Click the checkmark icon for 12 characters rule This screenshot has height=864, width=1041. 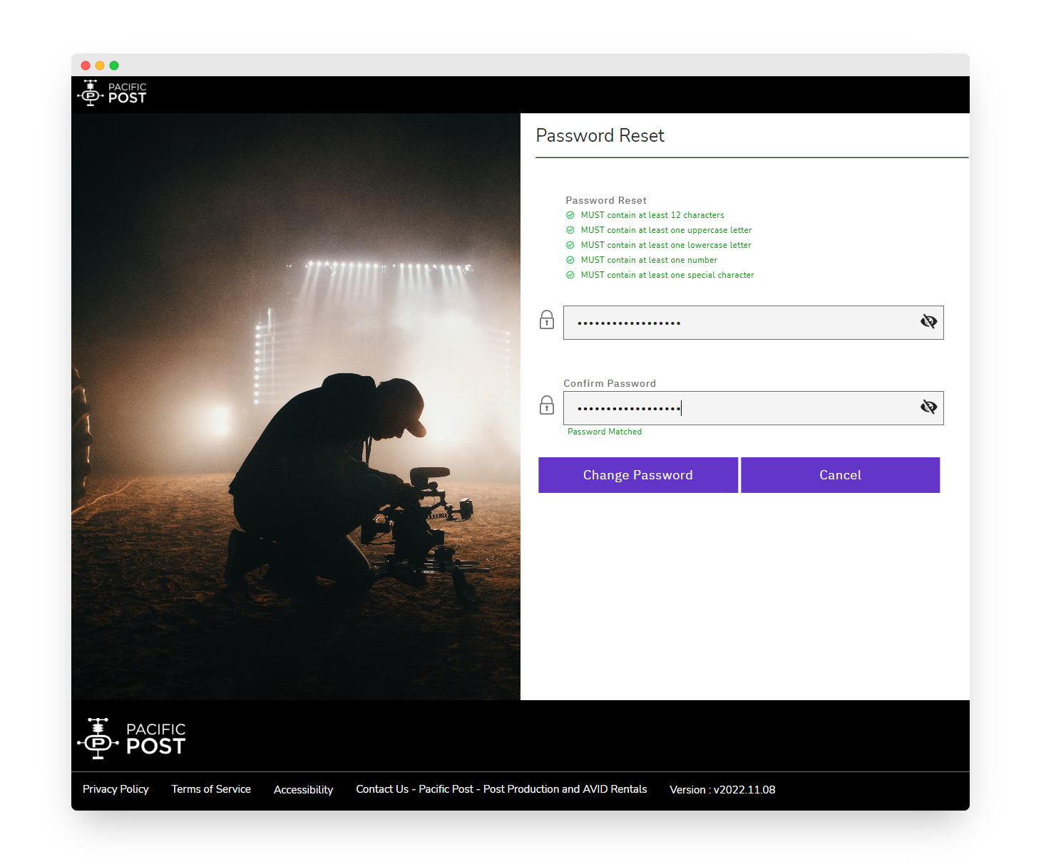570,215
